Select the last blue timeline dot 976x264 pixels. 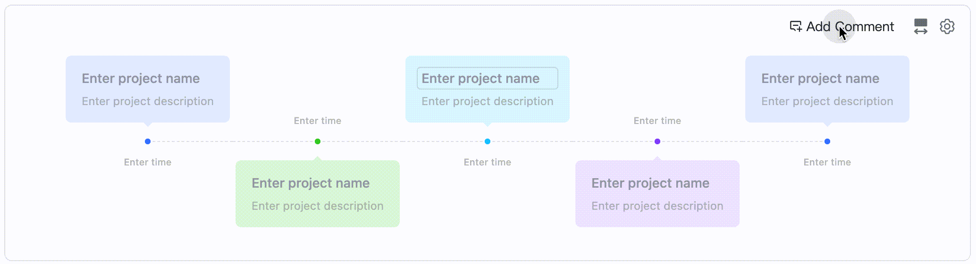point(827,141)
